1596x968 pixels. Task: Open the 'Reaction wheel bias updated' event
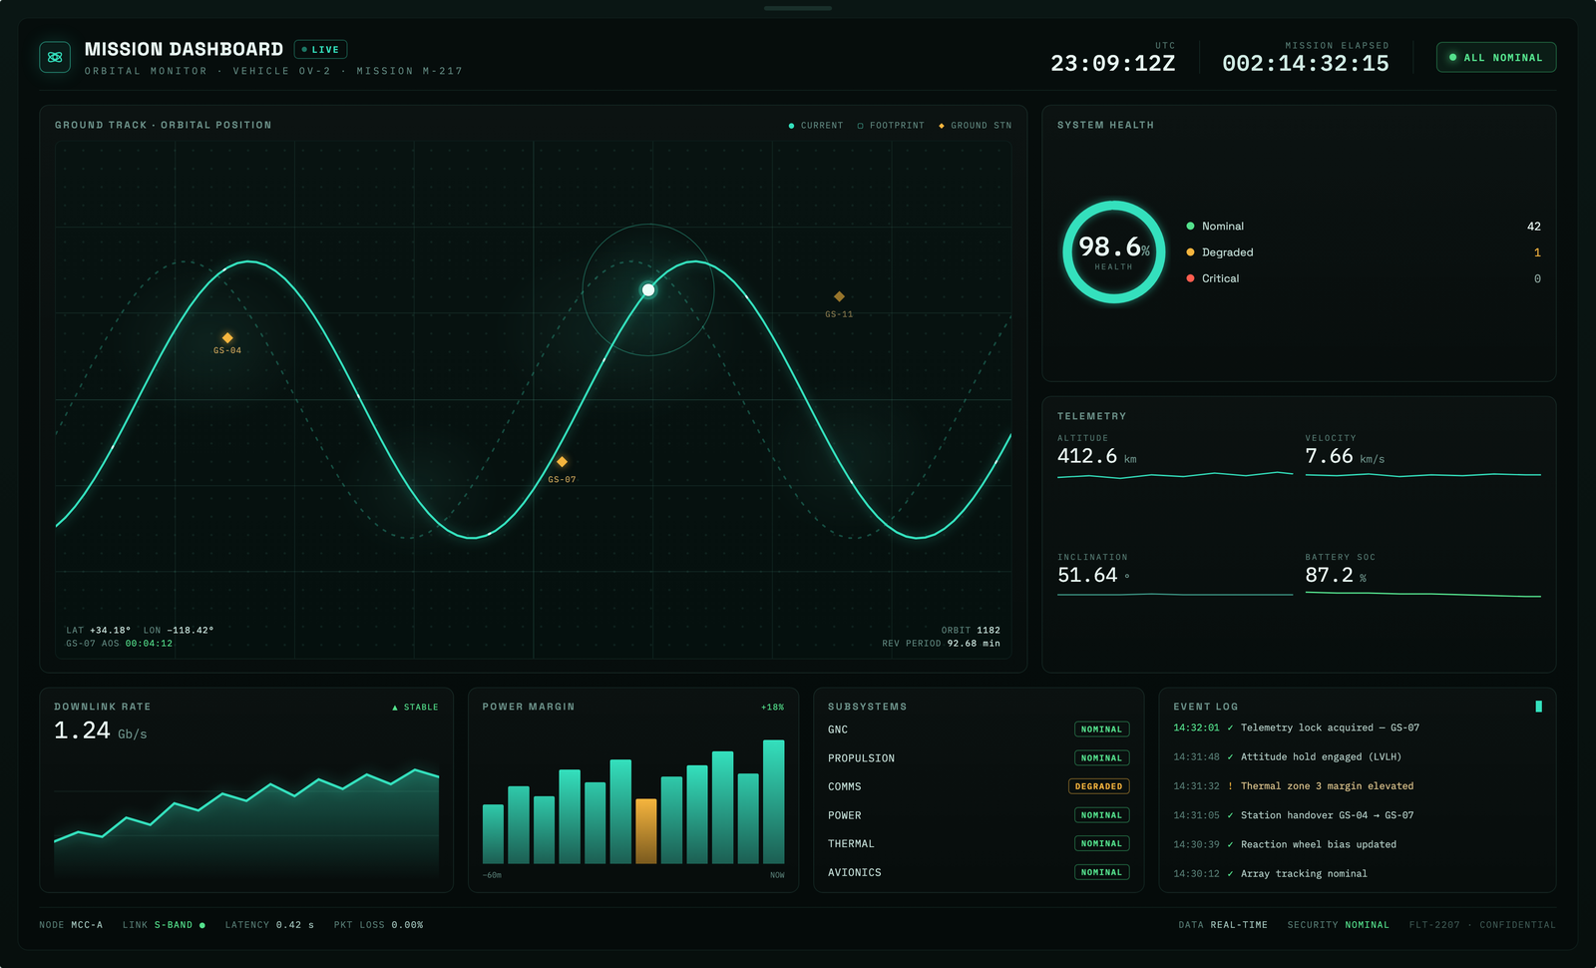pyautogui.click(x=1358, y=844)
